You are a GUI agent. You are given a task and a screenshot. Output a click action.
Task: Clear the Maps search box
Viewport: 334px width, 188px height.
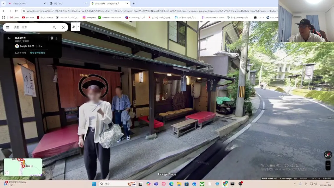63,27
